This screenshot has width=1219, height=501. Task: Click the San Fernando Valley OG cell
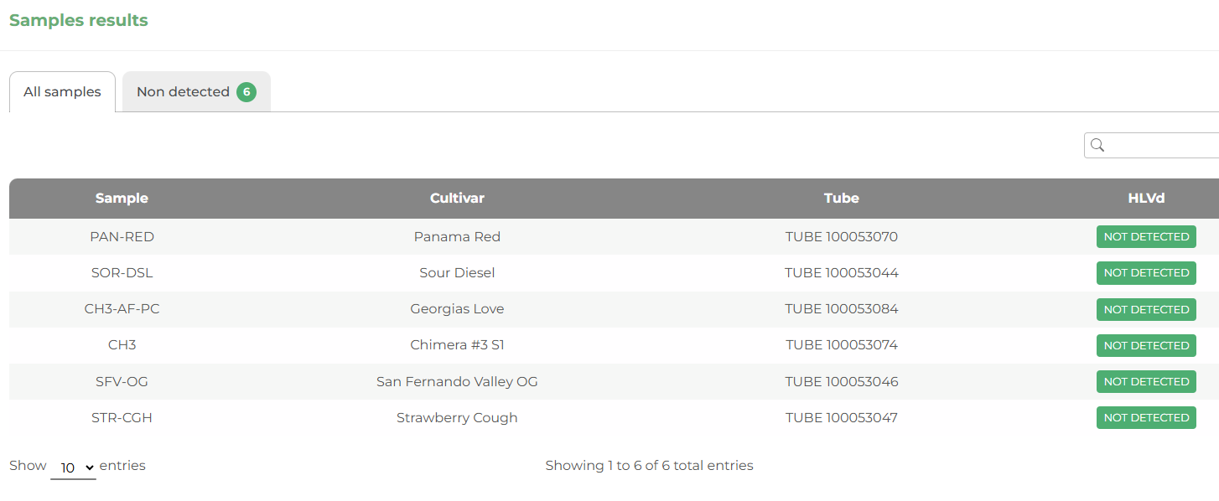[457, 382]
